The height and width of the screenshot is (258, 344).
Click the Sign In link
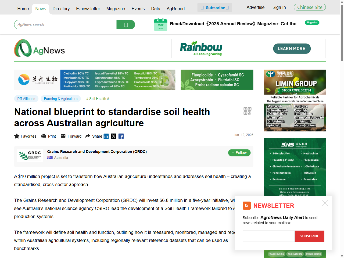(279, 7)
